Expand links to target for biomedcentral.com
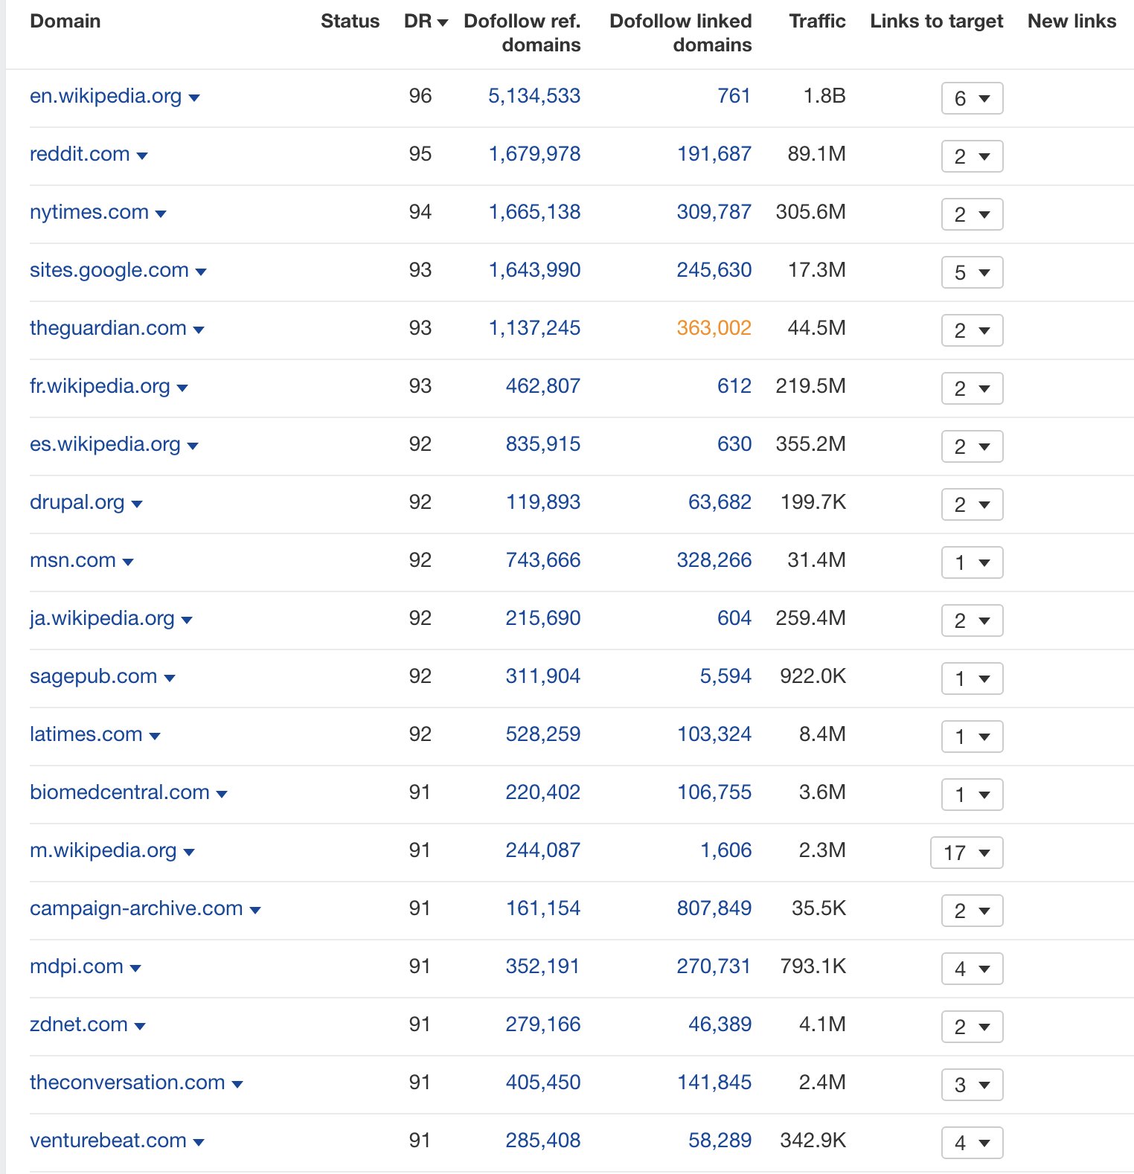 coord(972,795)
